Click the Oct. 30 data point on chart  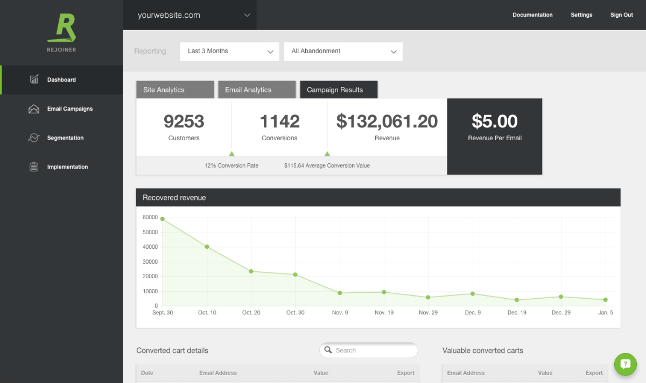click(295, 274)
